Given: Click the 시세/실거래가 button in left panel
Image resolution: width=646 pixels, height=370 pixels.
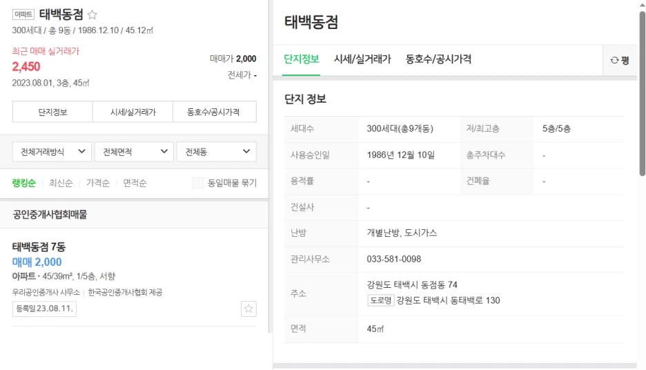Looking at the screenshot, I should click(x=133, y=112).
